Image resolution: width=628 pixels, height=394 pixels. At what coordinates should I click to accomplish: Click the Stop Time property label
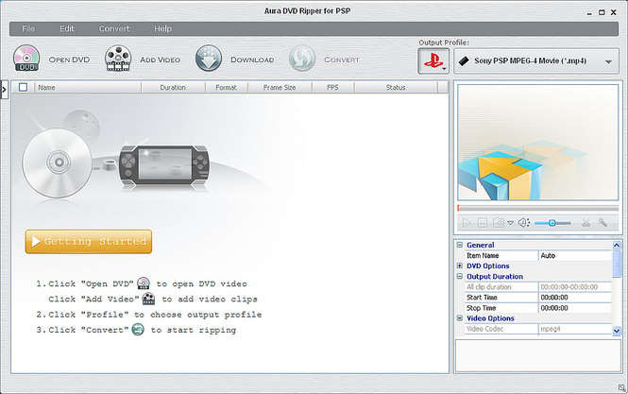click(481, 308)
